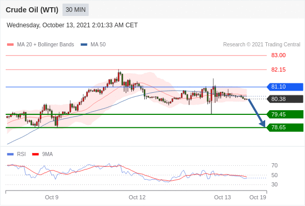Select the Oct 19 date axis label
The height and width of the screenshot is (206, 305).
(x=257, y=197)
